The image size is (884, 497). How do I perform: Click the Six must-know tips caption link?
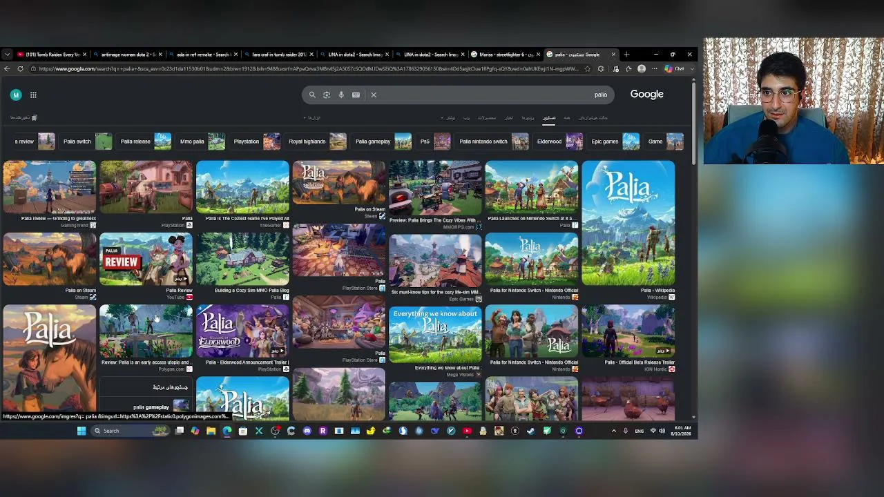(436, 292)
